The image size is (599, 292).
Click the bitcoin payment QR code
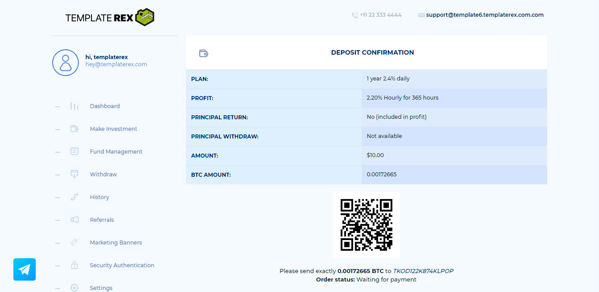(x=366, y=225)
